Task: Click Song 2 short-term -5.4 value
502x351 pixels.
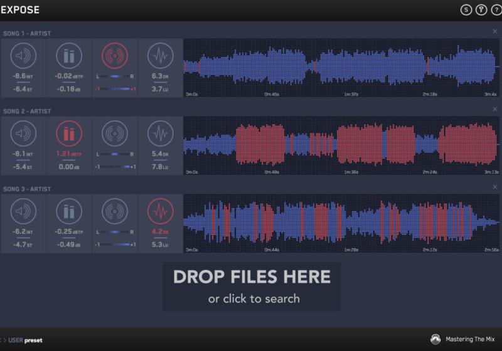Action: 23,167
